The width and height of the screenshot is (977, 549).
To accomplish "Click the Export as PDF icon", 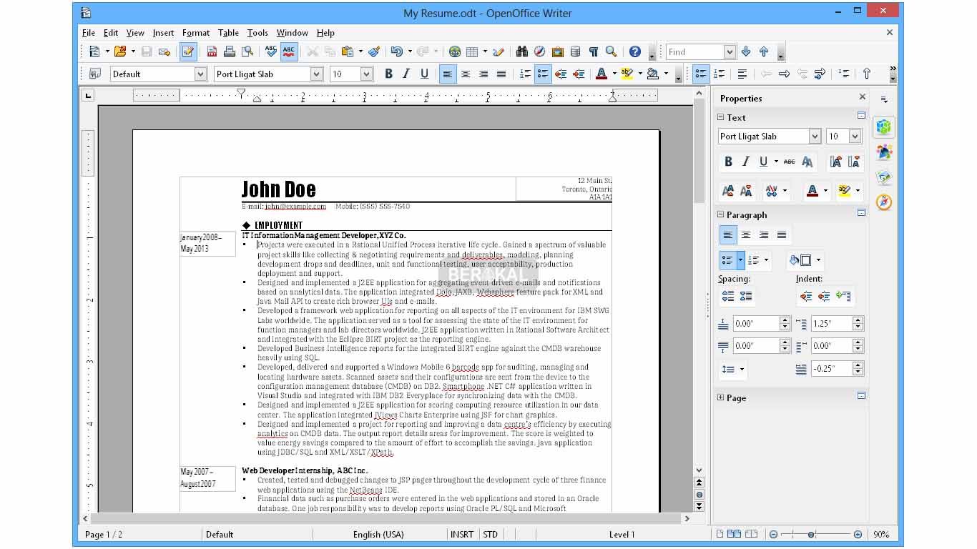I will 212,51.
